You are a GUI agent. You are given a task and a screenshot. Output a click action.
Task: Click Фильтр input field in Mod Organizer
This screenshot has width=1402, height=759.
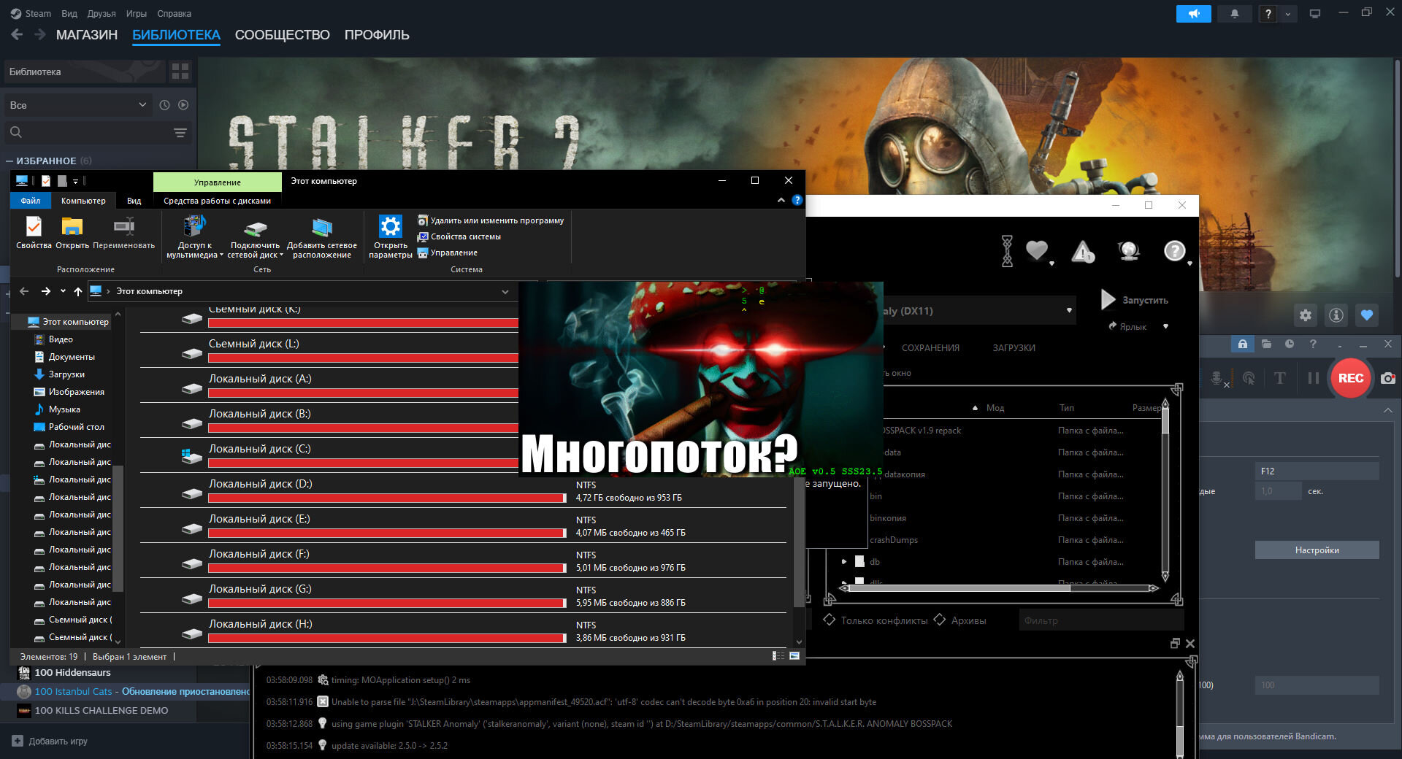[1101, 620]
